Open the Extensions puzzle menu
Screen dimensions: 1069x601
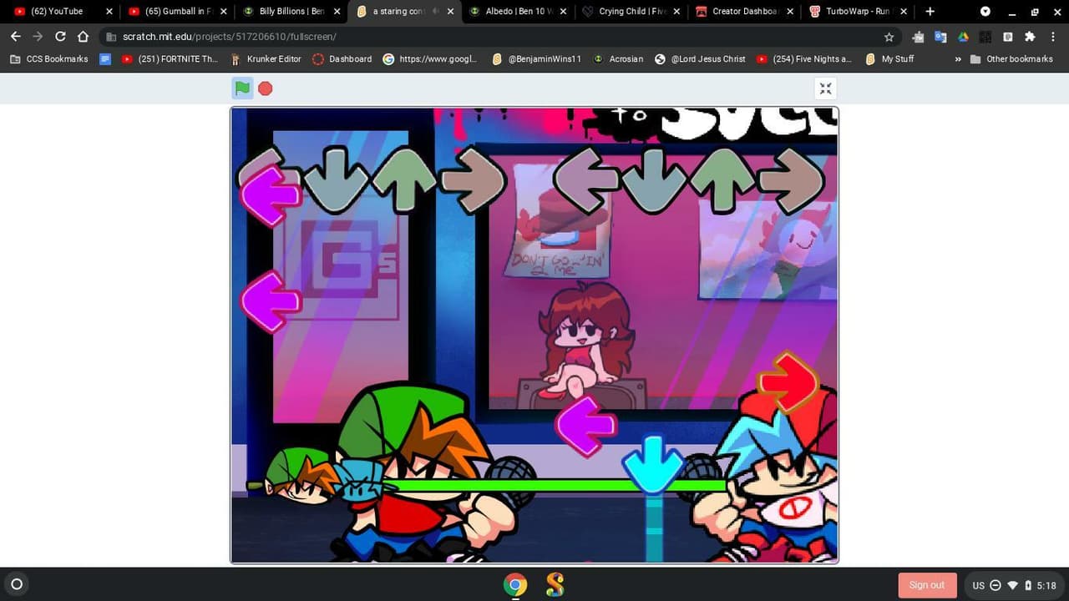coord(1030,37)
